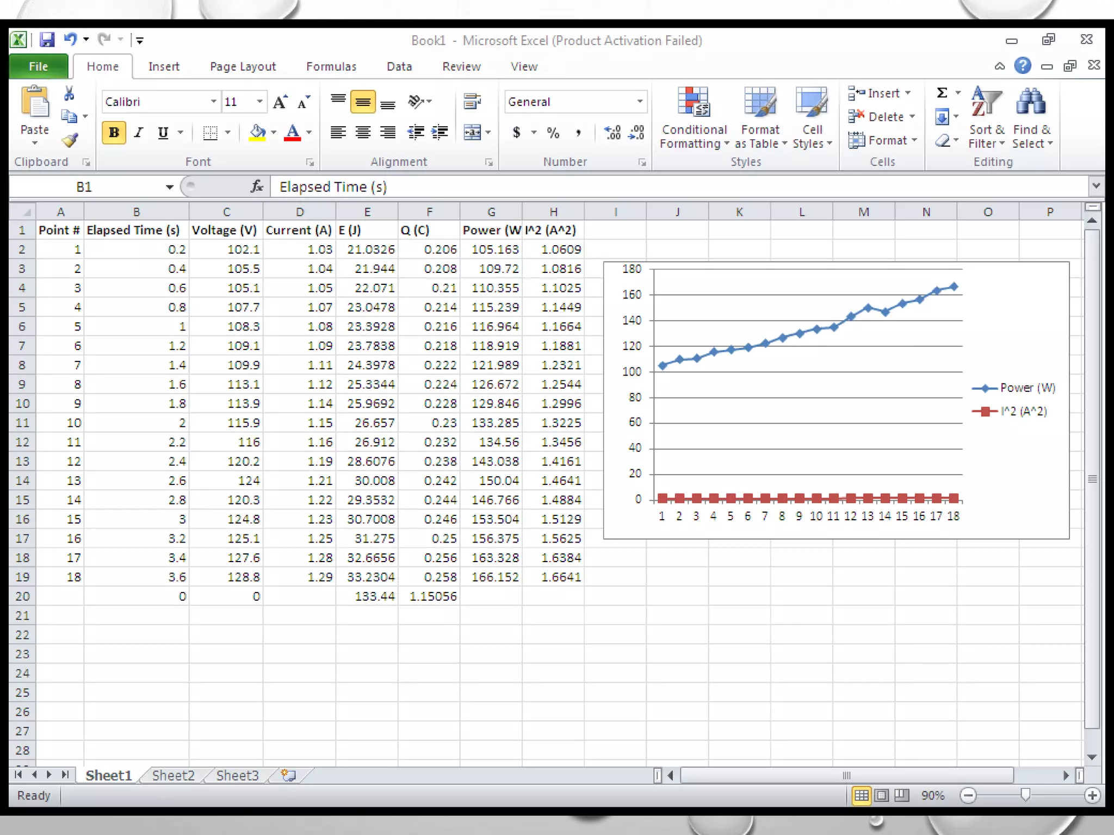This screenshot has height=835, width=1114.
Task: Expand the General number format dropdown
Action: pos(640,102)
